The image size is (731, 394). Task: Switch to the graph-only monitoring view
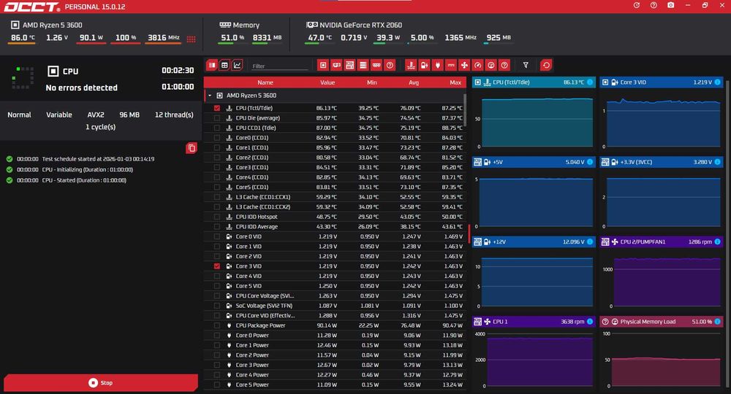pos(237,65)
